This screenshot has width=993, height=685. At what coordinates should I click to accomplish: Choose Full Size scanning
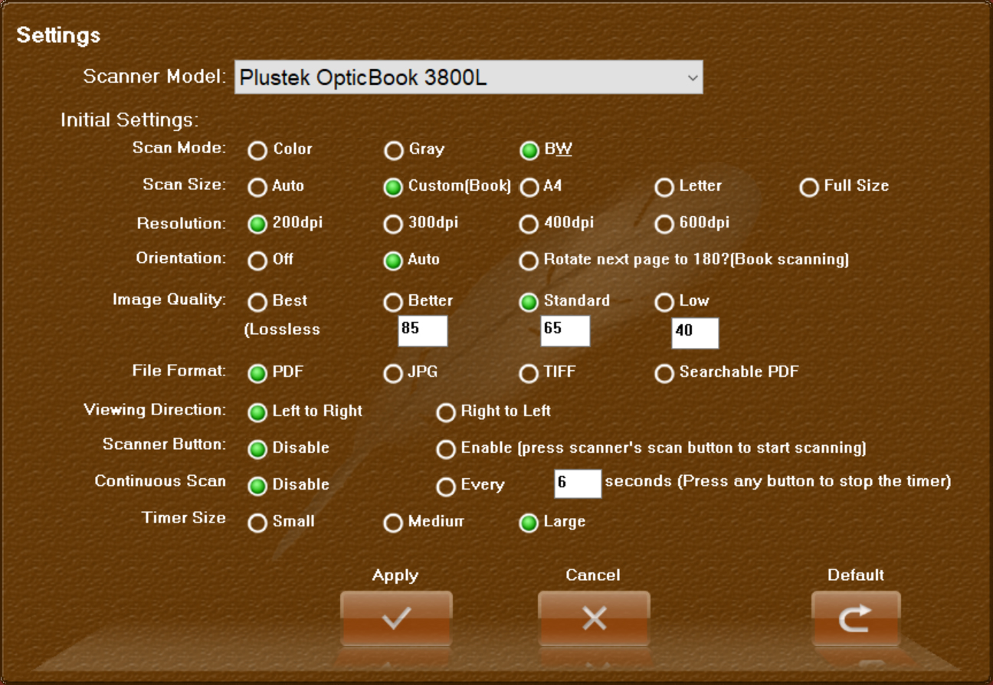[x=808, y=188]
